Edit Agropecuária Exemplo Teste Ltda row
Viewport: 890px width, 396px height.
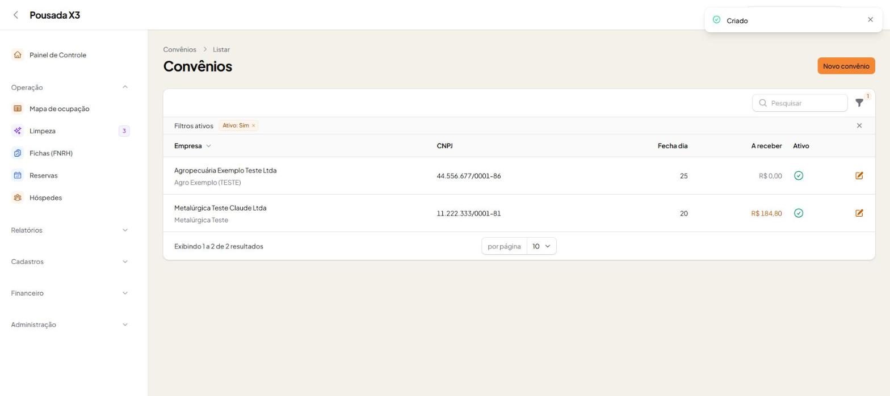[859, 176]
